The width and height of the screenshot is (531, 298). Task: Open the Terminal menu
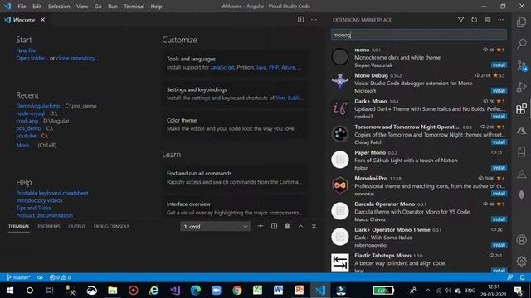[x=134, y=7]
